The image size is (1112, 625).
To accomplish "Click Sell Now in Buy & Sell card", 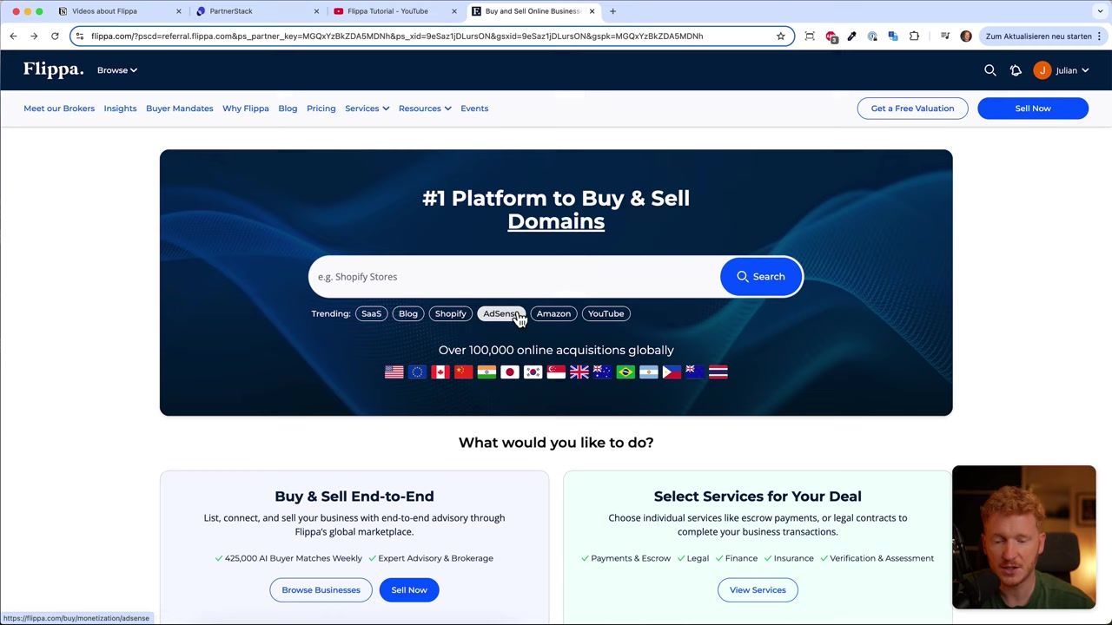I will pyautogui.click(x=409, y=590).
